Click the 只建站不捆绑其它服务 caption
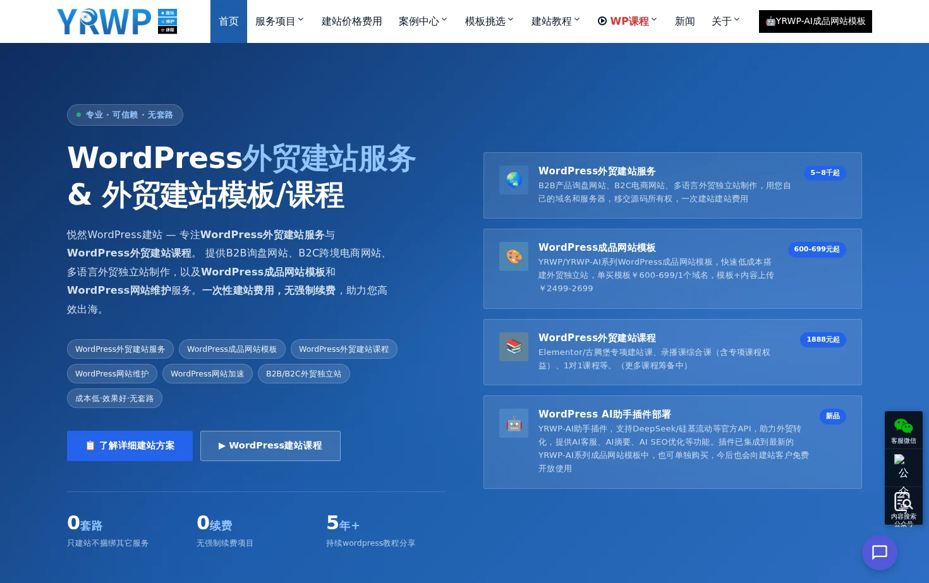Viewport: 929px width, 583px height. point(108,543)
